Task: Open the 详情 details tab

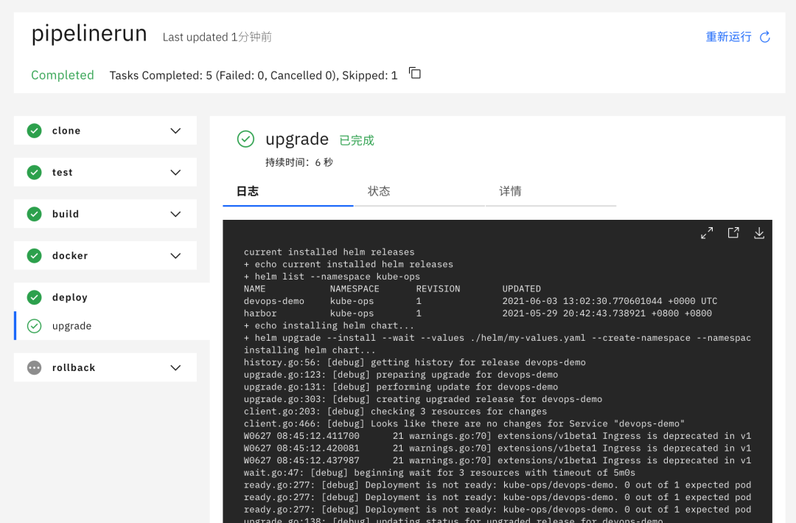Action: [x=551, y=192]
